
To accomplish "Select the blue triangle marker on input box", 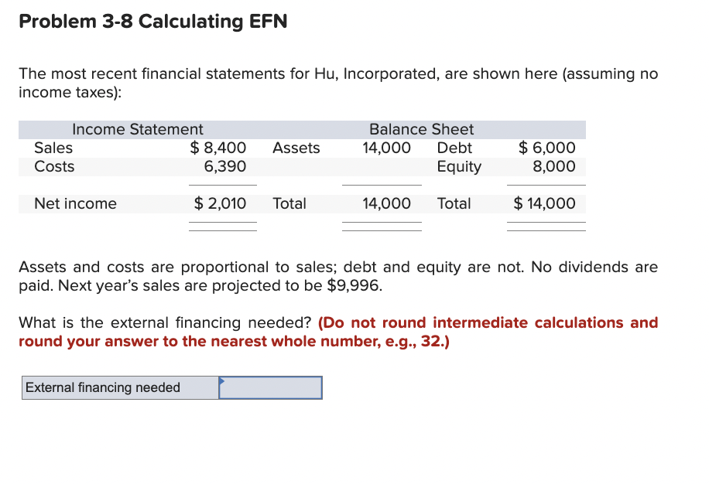I will click(224, 381).
